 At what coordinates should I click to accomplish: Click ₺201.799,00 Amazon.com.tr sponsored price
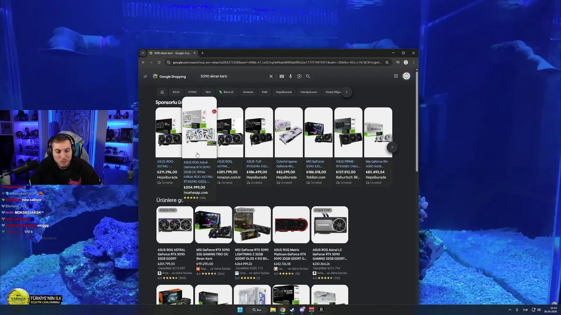(227, 172)
